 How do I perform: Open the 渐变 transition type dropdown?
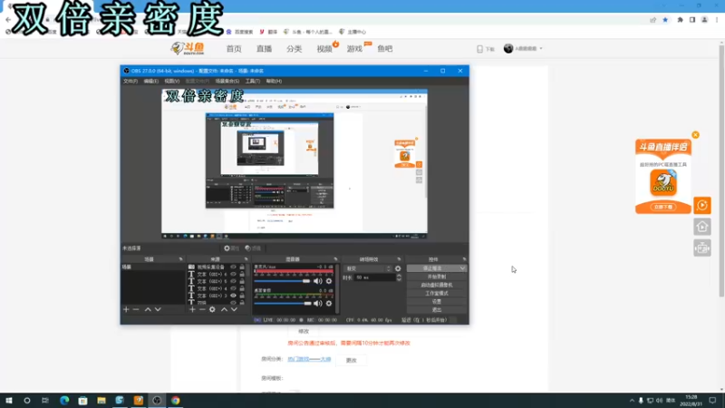tap(368, 268)
